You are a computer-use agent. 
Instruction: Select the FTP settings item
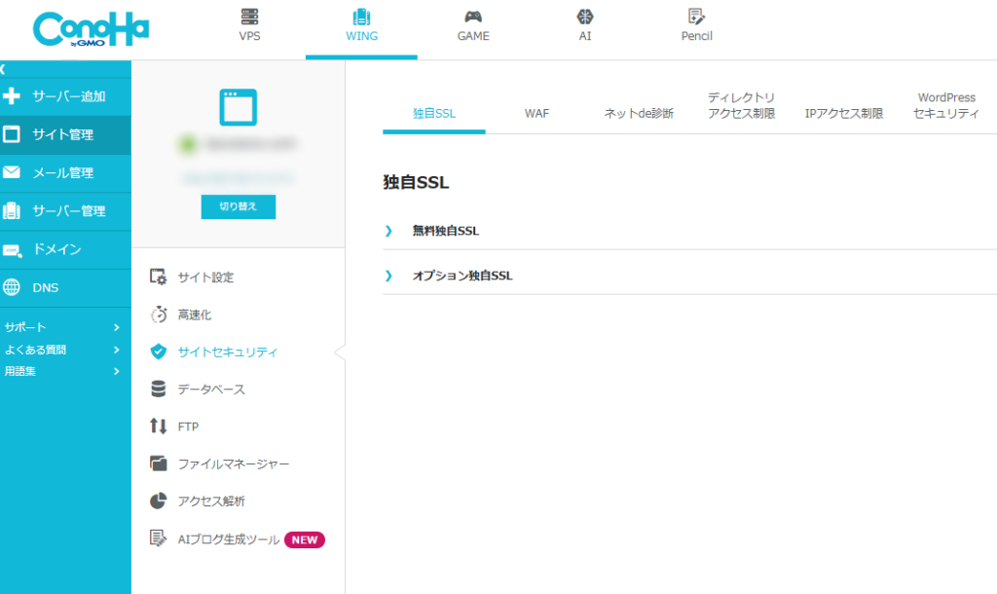[x=191, y=426]
